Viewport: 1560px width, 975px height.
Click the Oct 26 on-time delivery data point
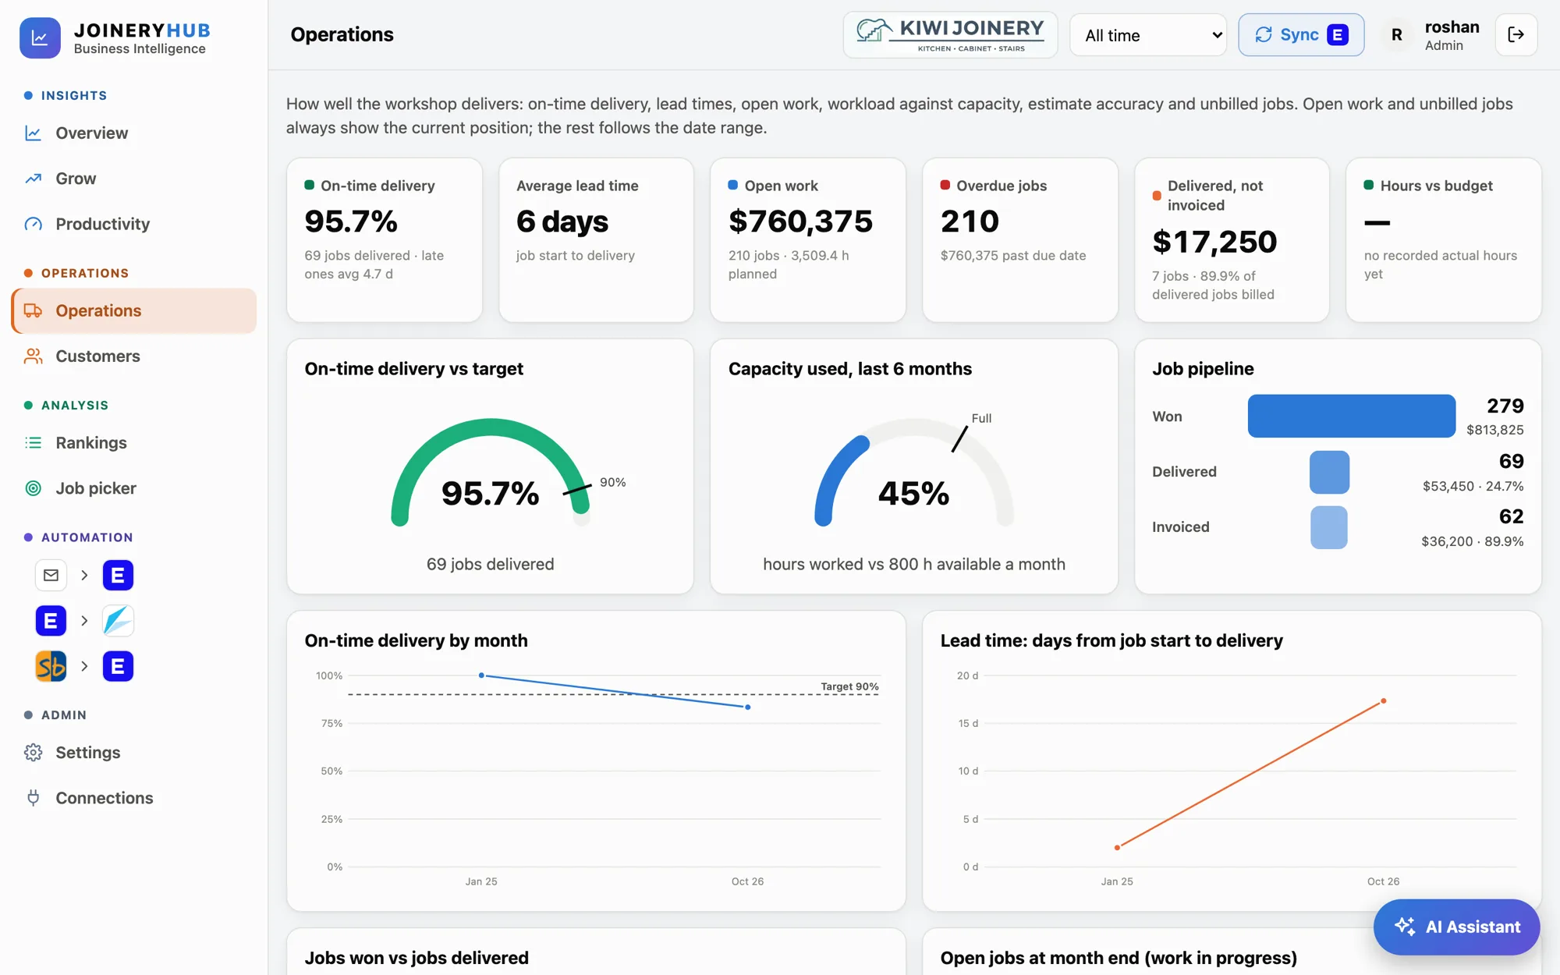(x=748, y=707)
